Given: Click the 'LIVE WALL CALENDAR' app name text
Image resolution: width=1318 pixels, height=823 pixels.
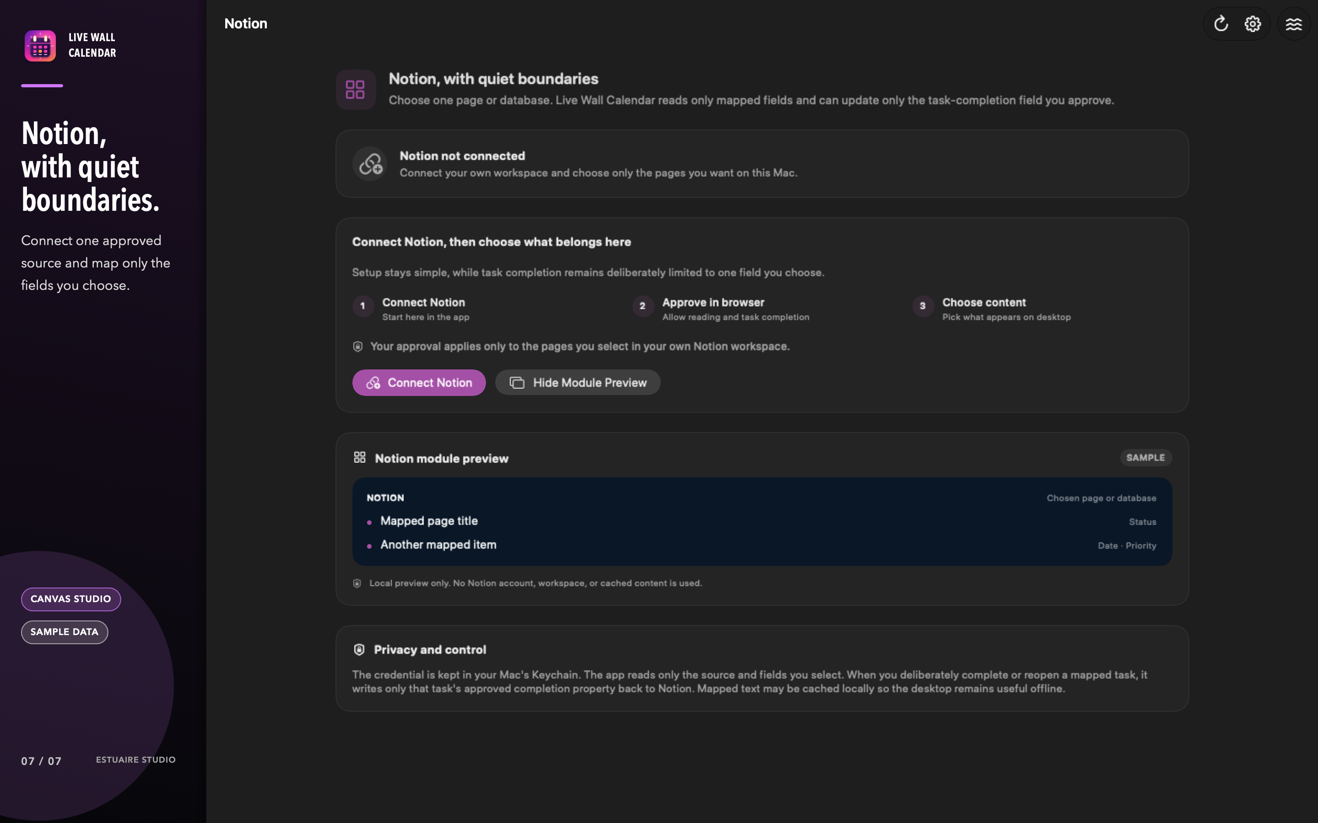Looking at the screenshot, I should 92,45.
